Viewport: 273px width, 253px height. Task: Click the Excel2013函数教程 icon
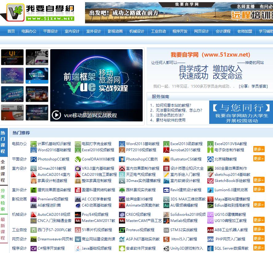166,144
